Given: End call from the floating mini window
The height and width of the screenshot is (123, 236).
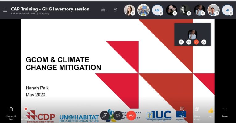Looking at the screenshot, I should coord(196,42).
